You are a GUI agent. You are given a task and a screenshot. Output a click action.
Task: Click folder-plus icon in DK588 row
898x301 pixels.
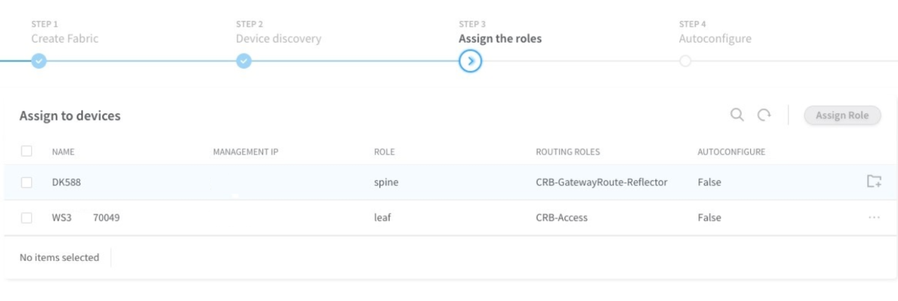(874, 181)
